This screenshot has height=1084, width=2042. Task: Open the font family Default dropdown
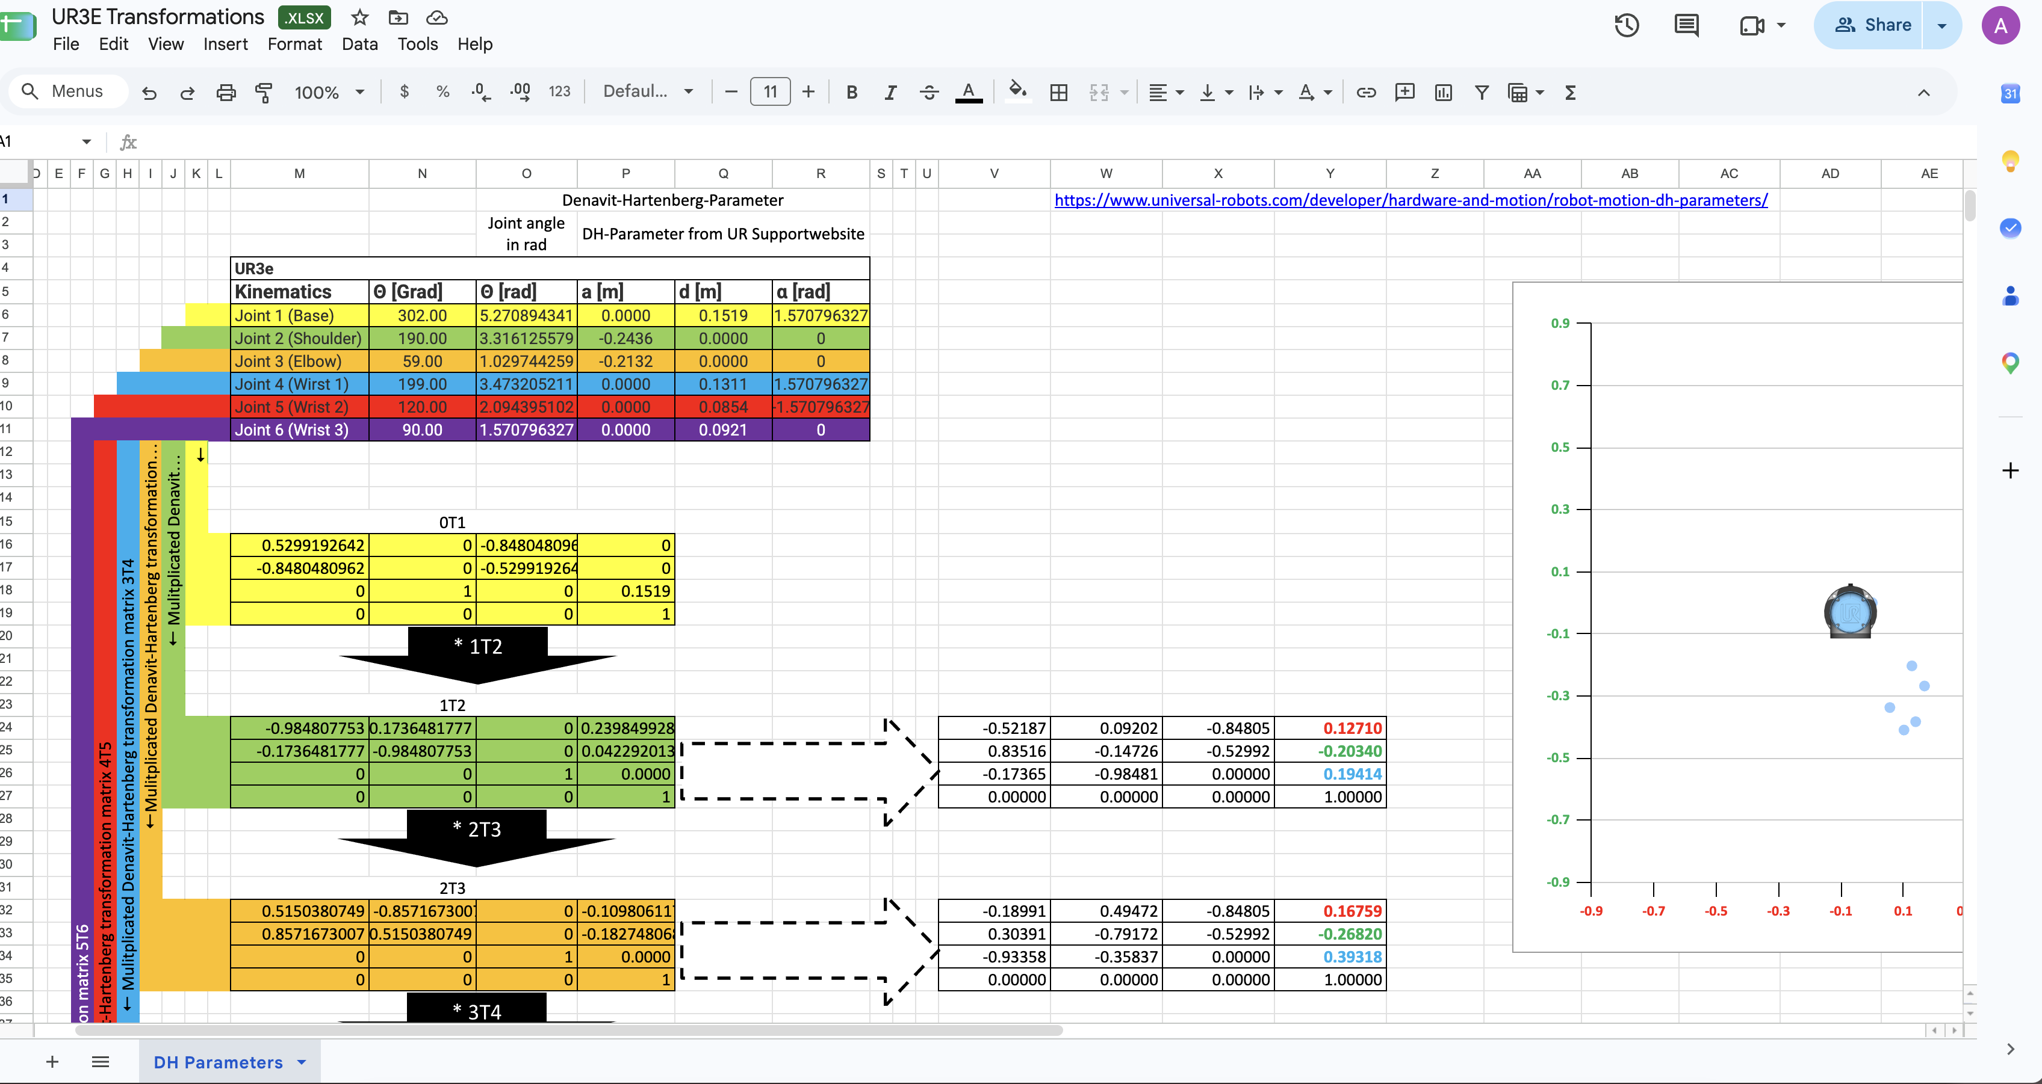[648, 92]
